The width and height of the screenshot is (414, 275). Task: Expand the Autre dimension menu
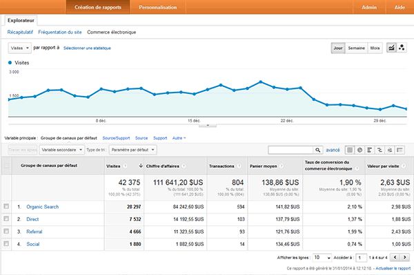pyautogui.click(x=179, y=138)
